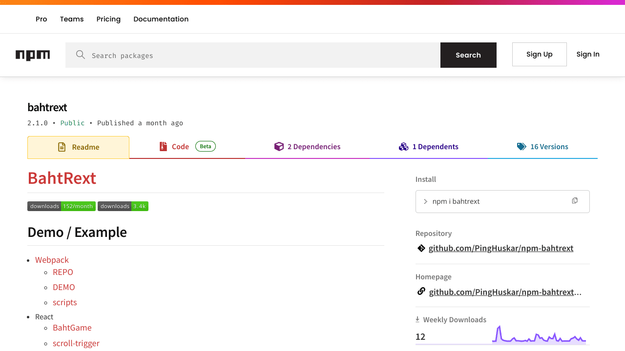Click the Sign Up button
This screenshot has width=625, height=351.
point(539,54)
